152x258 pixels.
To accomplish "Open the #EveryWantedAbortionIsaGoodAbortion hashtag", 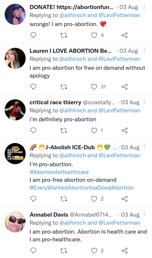I will click(x=82, y=188).
